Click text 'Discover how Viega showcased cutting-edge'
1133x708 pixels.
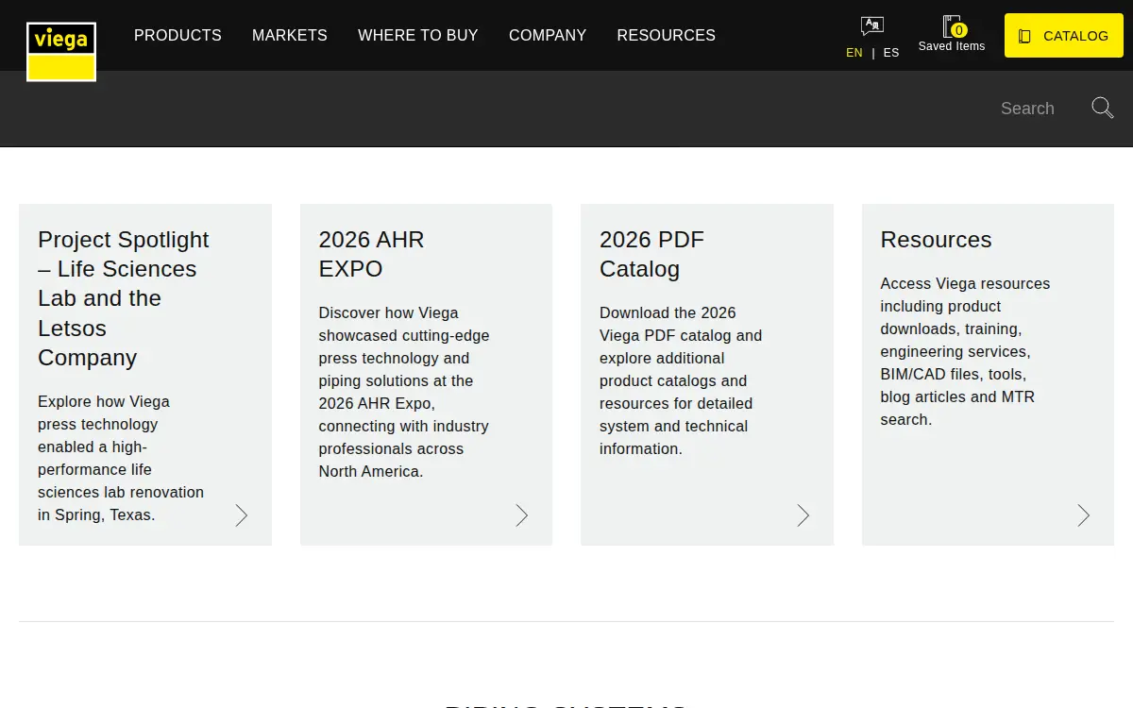coord(404,324)
